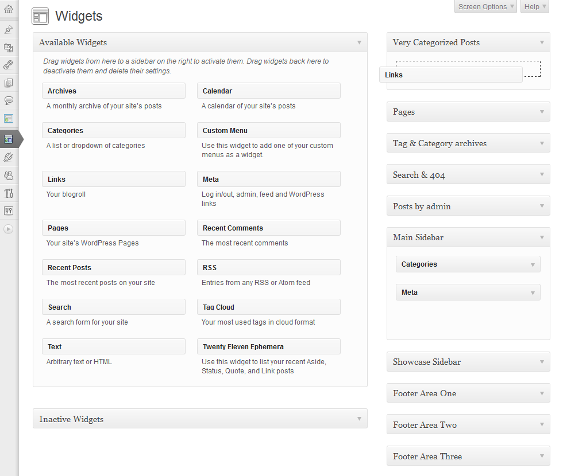Open the Plugins plug icon
Screen dimensions: 563x476
click(x=9, y=157)
